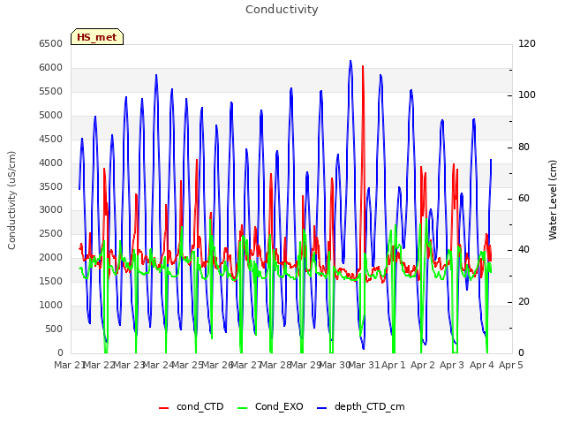Click the 4000 left axis tick label
565x424 pixels.
point(51,163)
